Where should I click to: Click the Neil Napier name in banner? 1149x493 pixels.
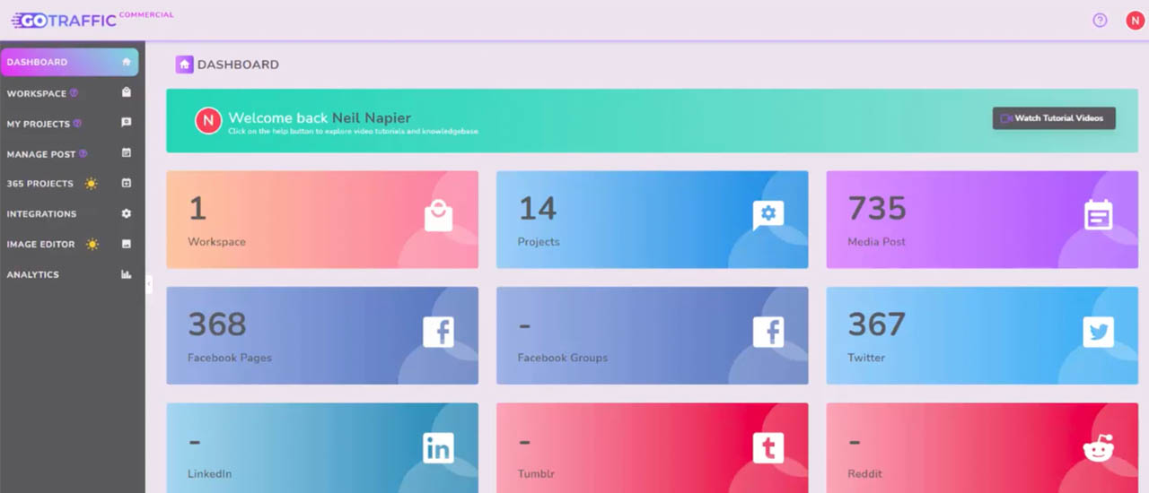point(372,117)
